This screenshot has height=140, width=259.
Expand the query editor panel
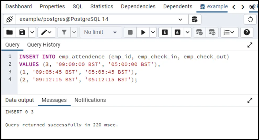250,45
